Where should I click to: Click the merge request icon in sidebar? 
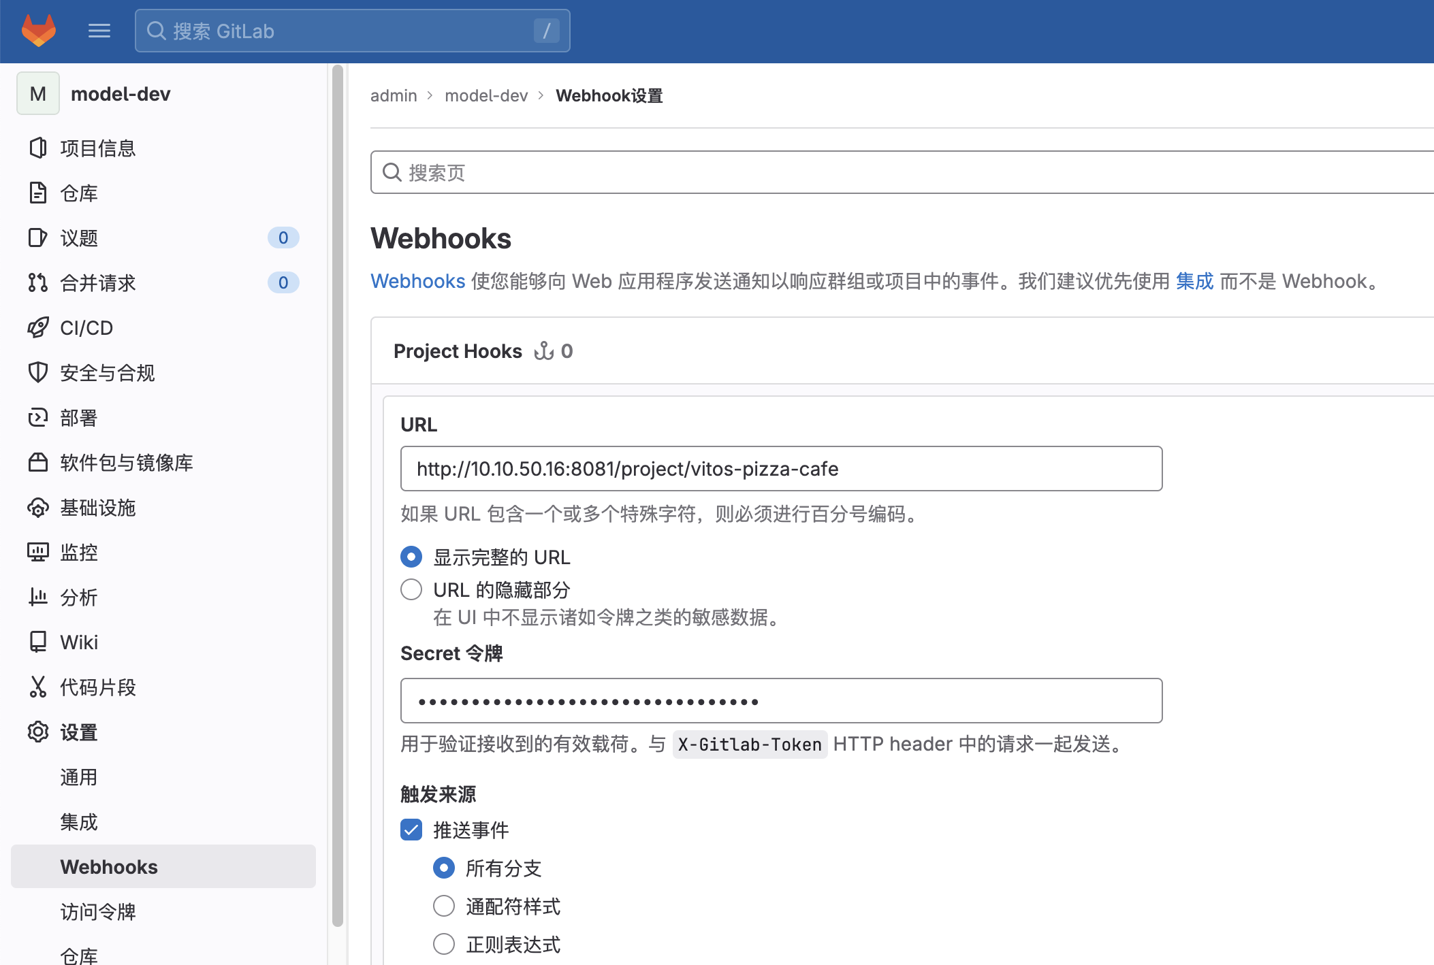click(x=38, y=282)
